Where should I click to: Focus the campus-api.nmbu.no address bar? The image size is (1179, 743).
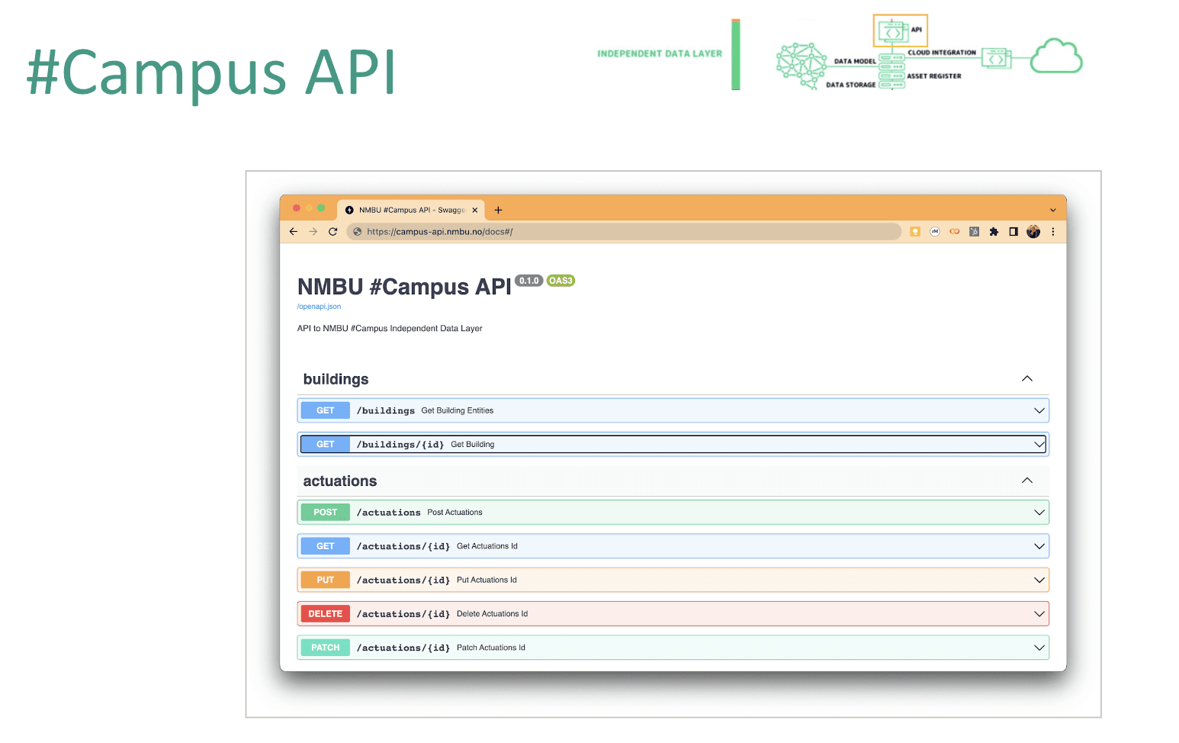[x=624, y=232]
